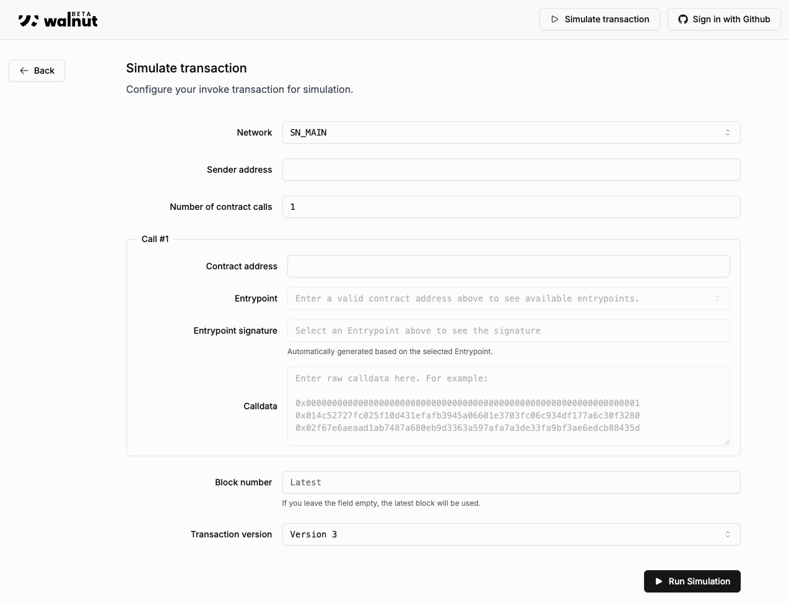Click the Sender address input field

511,170
